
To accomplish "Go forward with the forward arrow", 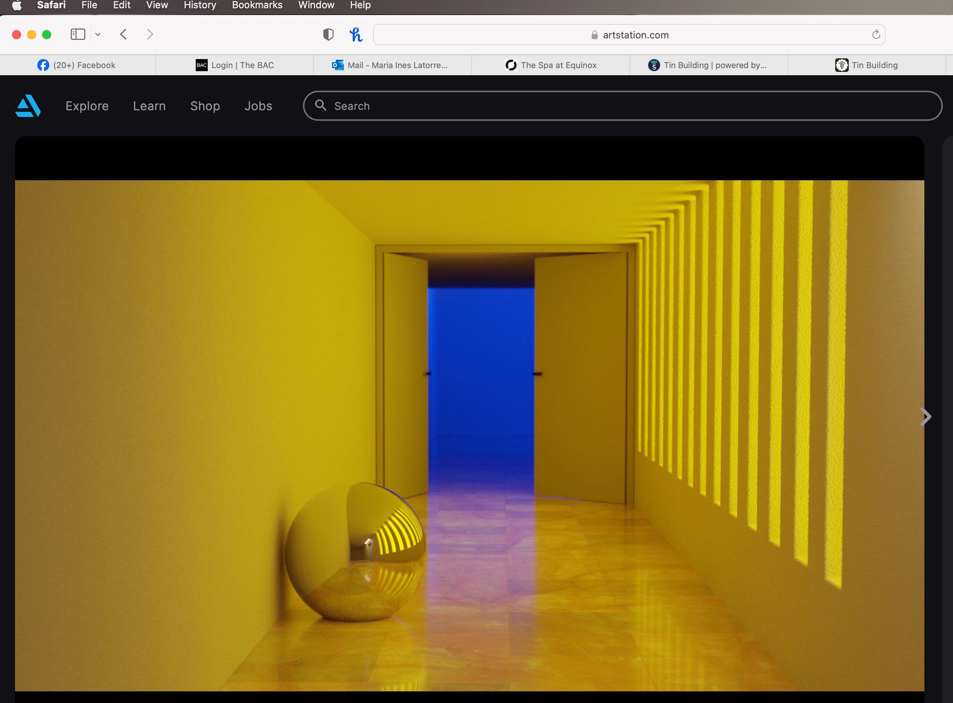I will (x=150, y=35).
